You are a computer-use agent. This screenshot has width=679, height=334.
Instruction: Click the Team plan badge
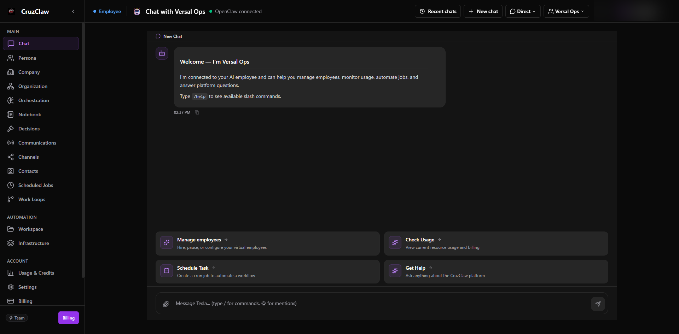pyautogui.click(x=17, y=318)
